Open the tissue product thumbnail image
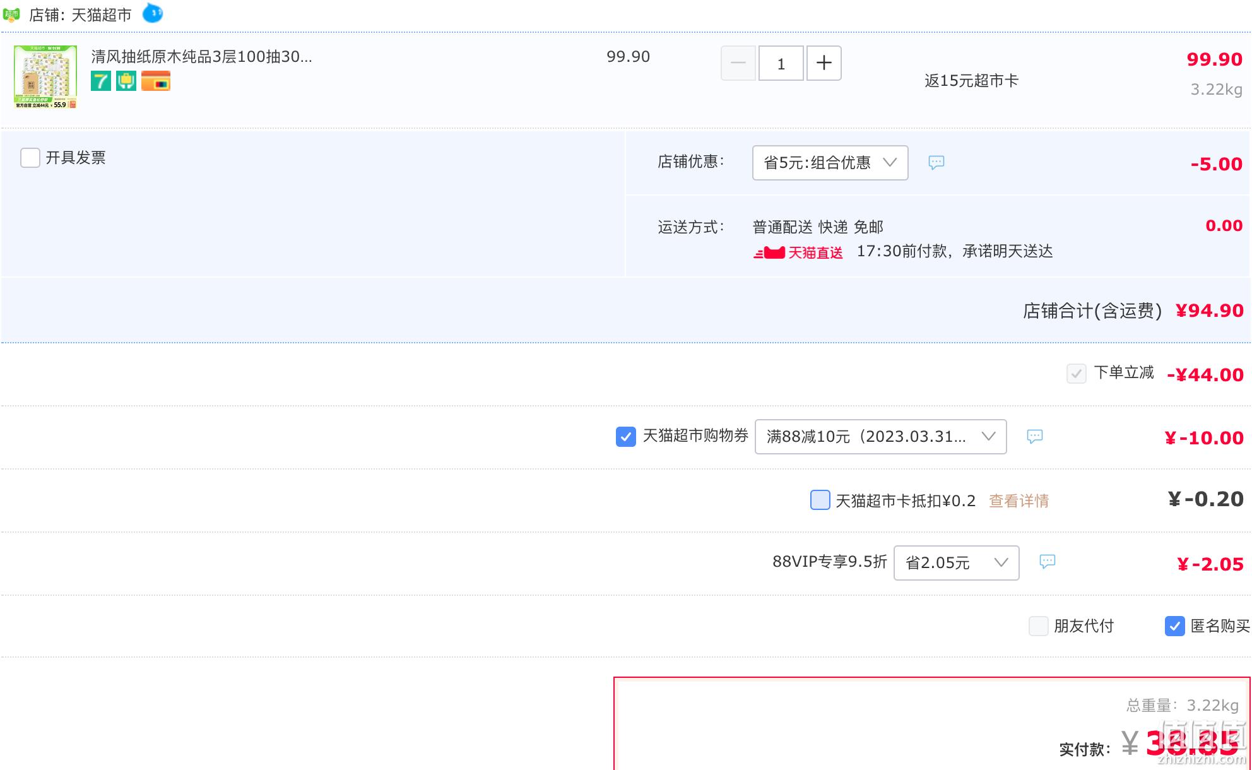1252x770 pixels. (45, 76)
